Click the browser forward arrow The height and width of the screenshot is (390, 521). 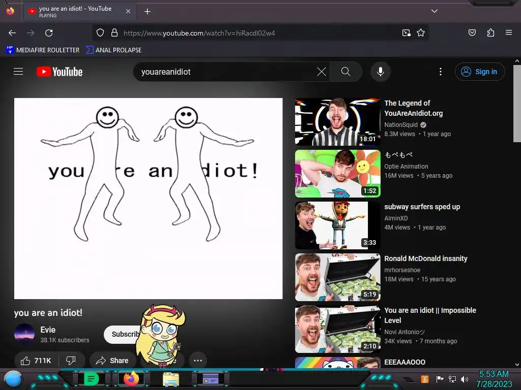[31, 33]
